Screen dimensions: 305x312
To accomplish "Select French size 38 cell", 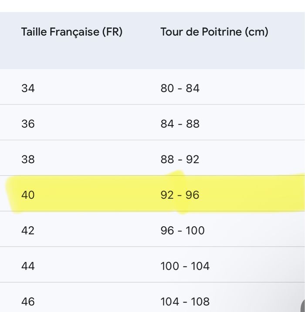I will (x=28, y=159).
